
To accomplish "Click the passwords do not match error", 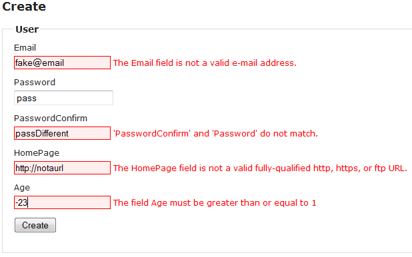I will 215,133.
